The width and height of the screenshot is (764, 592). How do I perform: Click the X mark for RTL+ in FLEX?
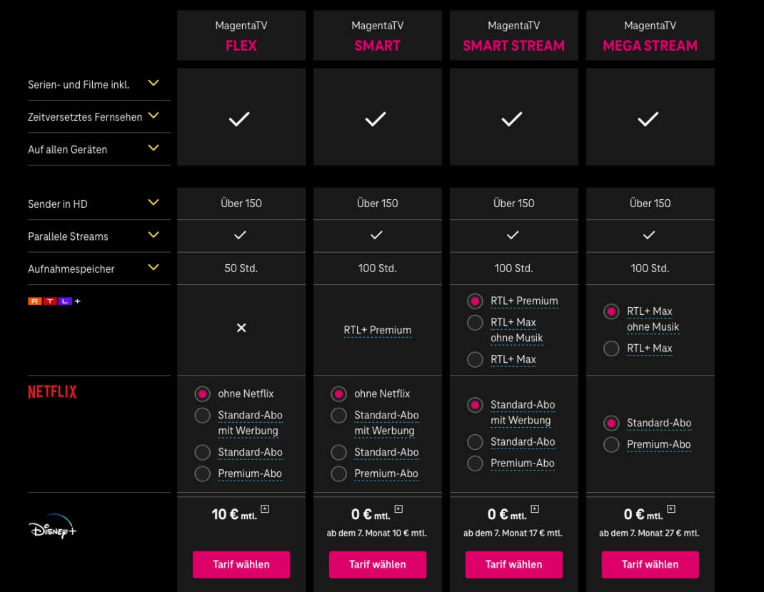[x=241, y=328]
